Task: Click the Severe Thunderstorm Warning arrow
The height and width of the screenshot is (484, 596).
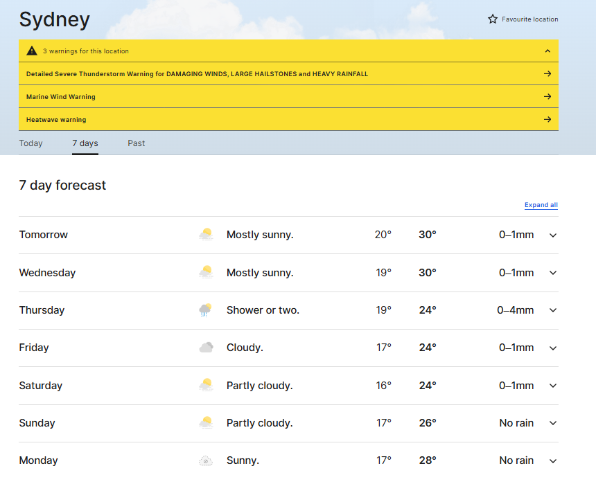Action: (x=547, y=74)
